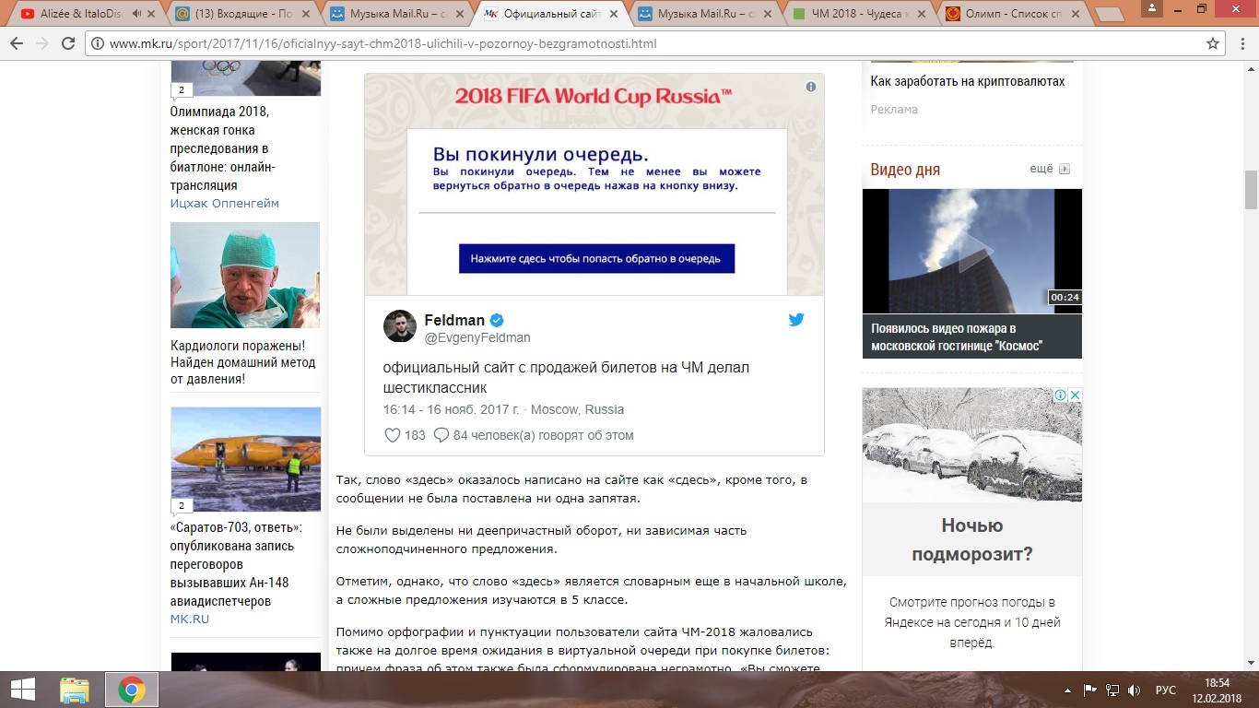Open the Видео дня heading

(905, 170)
